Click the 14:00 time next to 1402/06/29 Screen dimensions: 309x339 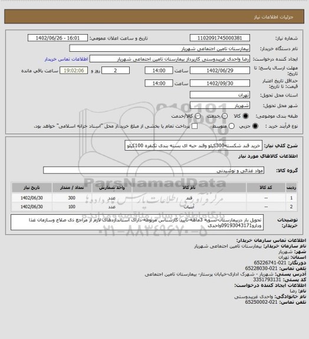tap(159, 71)
